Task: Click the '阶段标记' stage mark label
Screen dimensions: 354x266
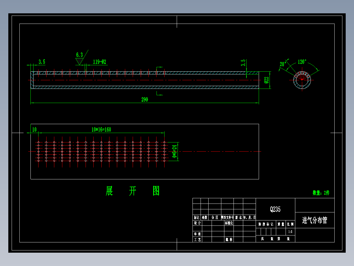Action: click(x=266, y=224)
